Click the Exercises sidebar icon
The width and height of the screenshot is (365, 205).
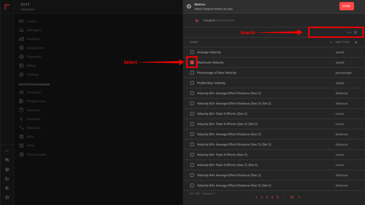pyautogui.click(x=21, y=128)
